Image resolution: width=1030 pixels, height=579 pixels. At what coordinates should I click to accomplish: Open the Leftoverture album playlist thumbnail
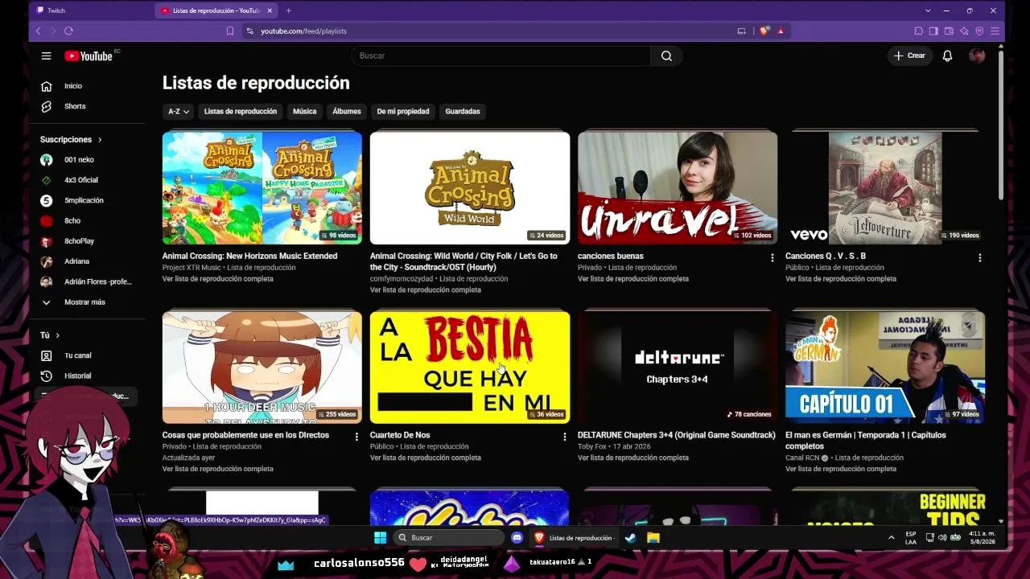click(885, 188)
